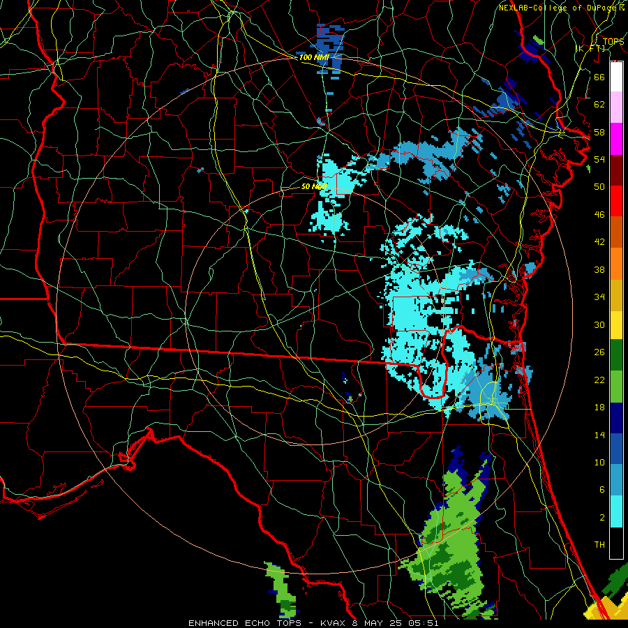The height and width of the screenshot is (628, 628).
Task: Pick the navy blue legend swatch
Action: click(616, 418)
